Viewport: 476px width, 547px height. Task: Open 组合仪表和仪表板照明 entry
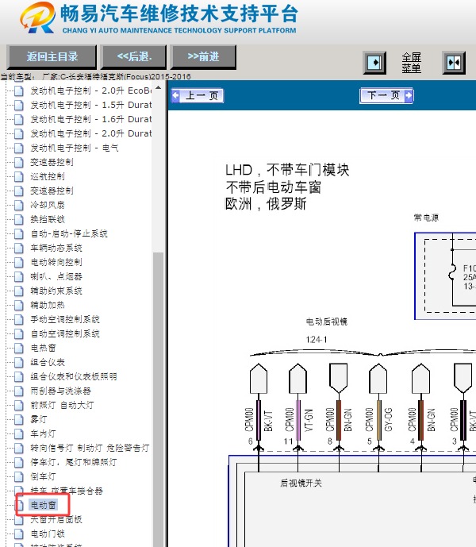[x=74, y=377]
